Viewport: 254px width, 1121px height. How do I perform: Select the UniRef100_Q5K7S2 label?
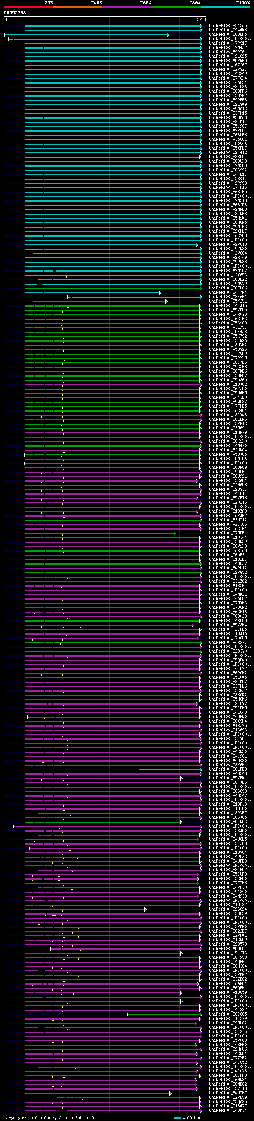[228, 336]
